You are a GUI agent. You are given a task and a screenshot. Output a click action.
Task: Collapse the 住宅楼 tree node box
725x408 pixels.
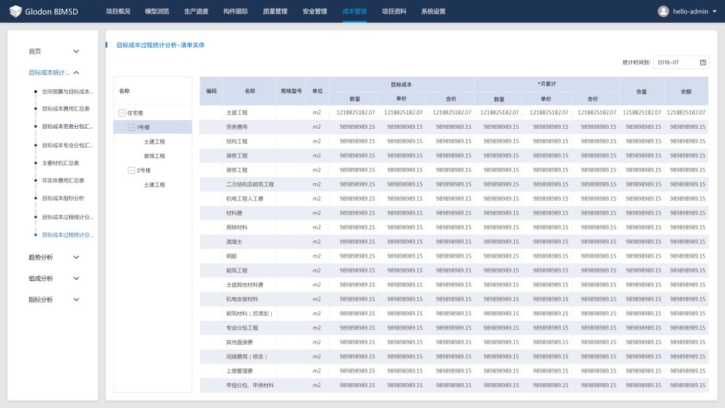(122, 113)
